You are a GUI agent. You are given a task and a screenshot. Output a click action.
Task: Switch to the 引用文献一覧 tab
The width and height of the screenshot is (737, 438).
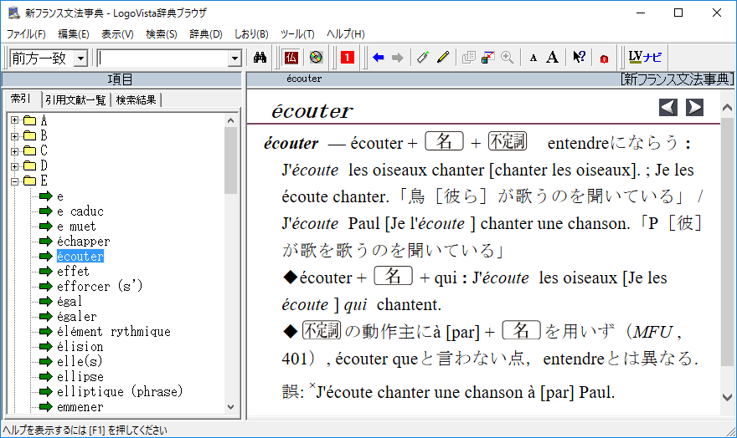(x=75, y=99)
